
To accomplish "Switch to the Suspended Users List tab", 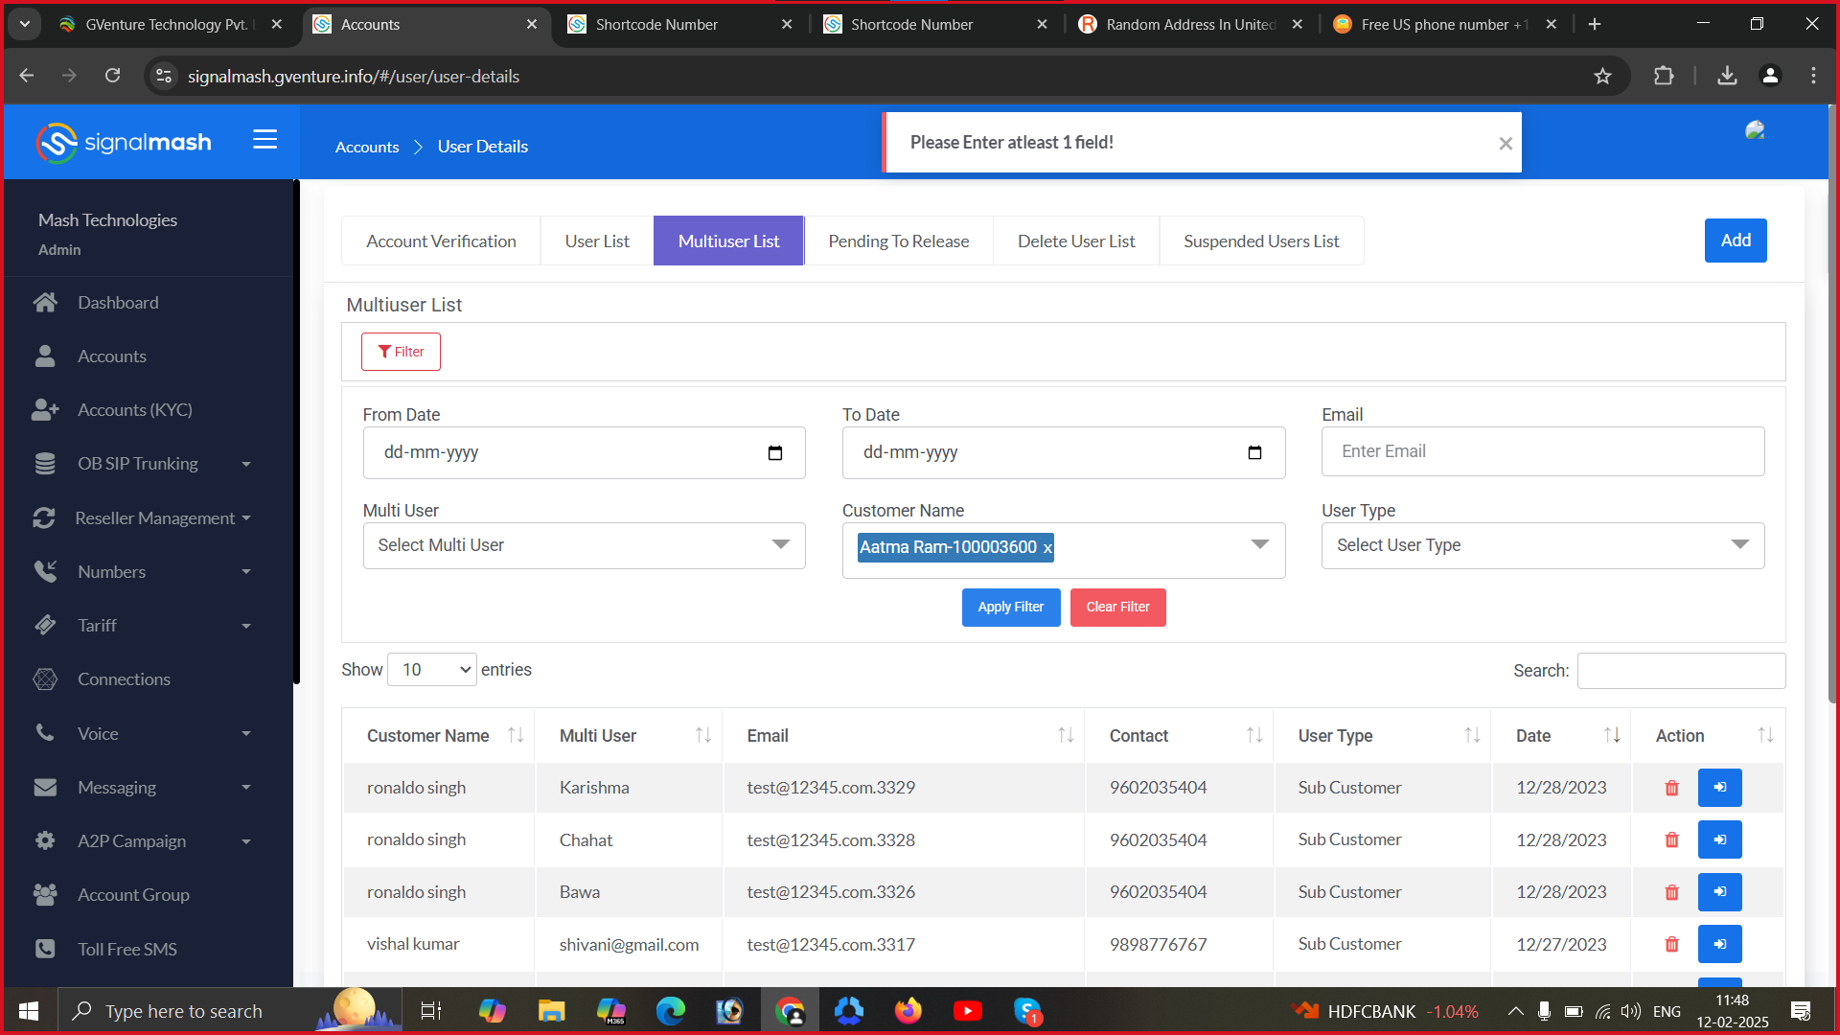I will coord(1260,241).
